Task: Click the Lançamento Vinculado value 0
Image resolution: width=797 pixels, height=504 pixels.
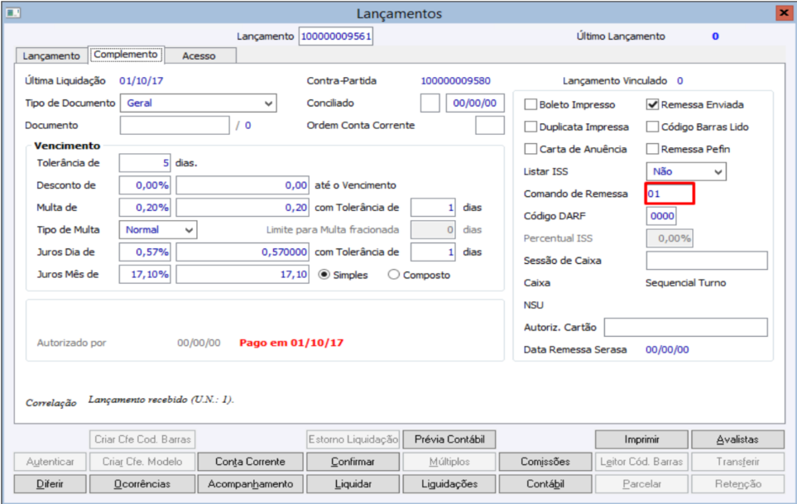Action: (x=680, y=81)
